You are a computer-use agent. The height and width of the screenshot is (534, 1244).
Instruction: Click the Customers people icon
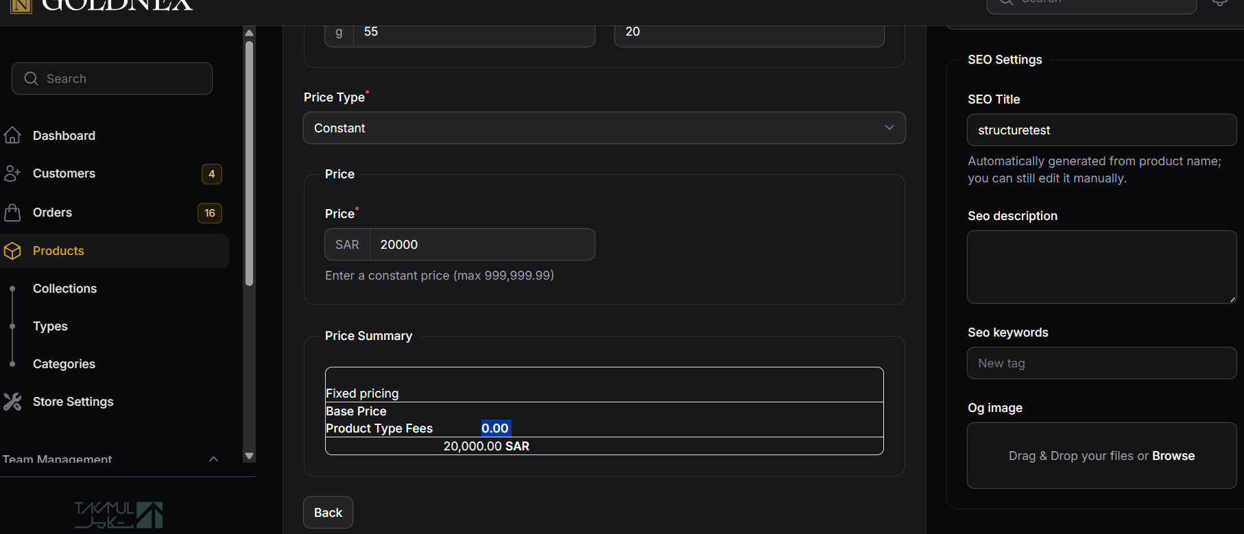[12, 173]
